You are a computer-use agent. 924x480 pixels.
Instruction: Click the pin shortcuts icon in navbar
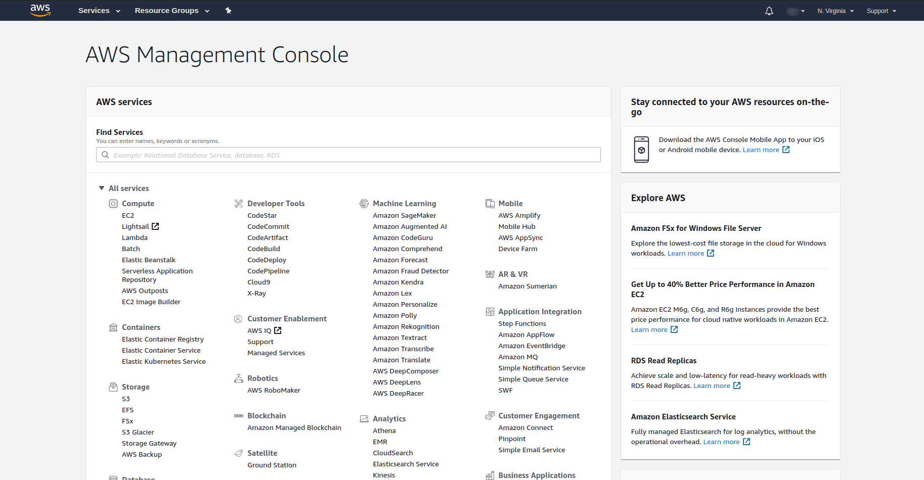pos(229,11)
